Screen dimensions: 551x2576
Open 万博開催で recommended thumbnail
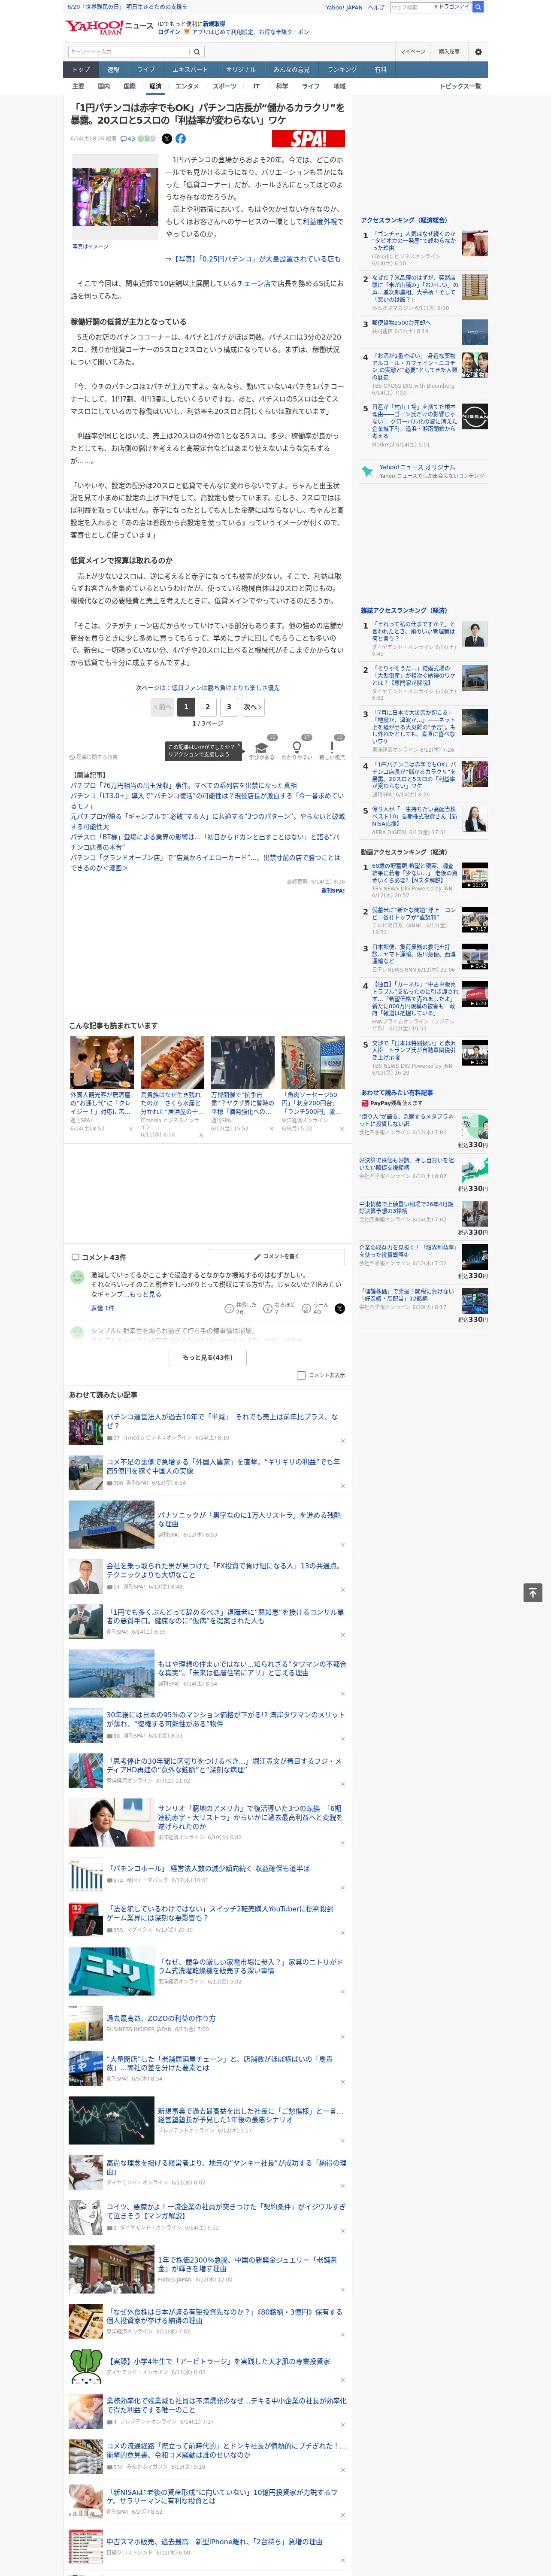pyautogui.click(x=242, y=1062)
